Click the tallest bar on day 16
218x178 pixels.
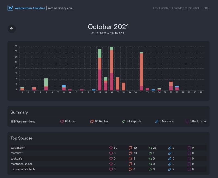point(111,69)
